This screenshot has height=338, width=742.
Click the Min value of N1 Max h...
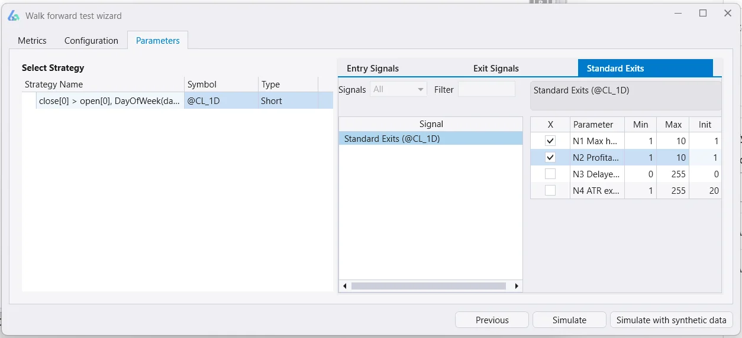click(640, 141)
